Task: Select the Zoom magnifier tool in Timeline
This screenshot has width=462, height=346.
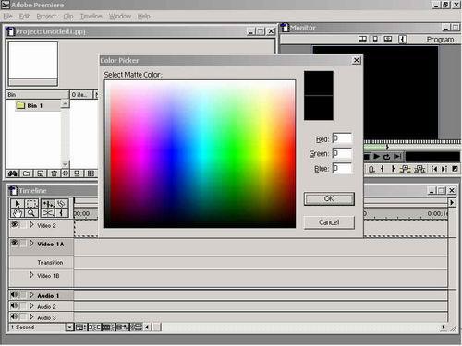Action: pyautogui.click(x=31, y=213)
